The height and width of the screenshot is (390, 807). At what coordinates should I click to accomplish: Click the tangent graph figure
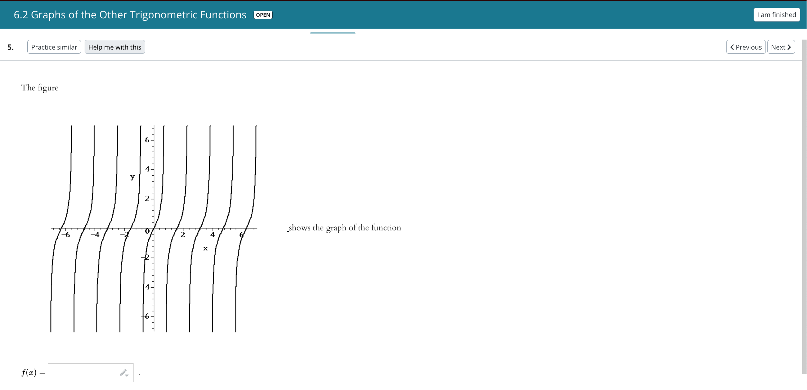154,228
